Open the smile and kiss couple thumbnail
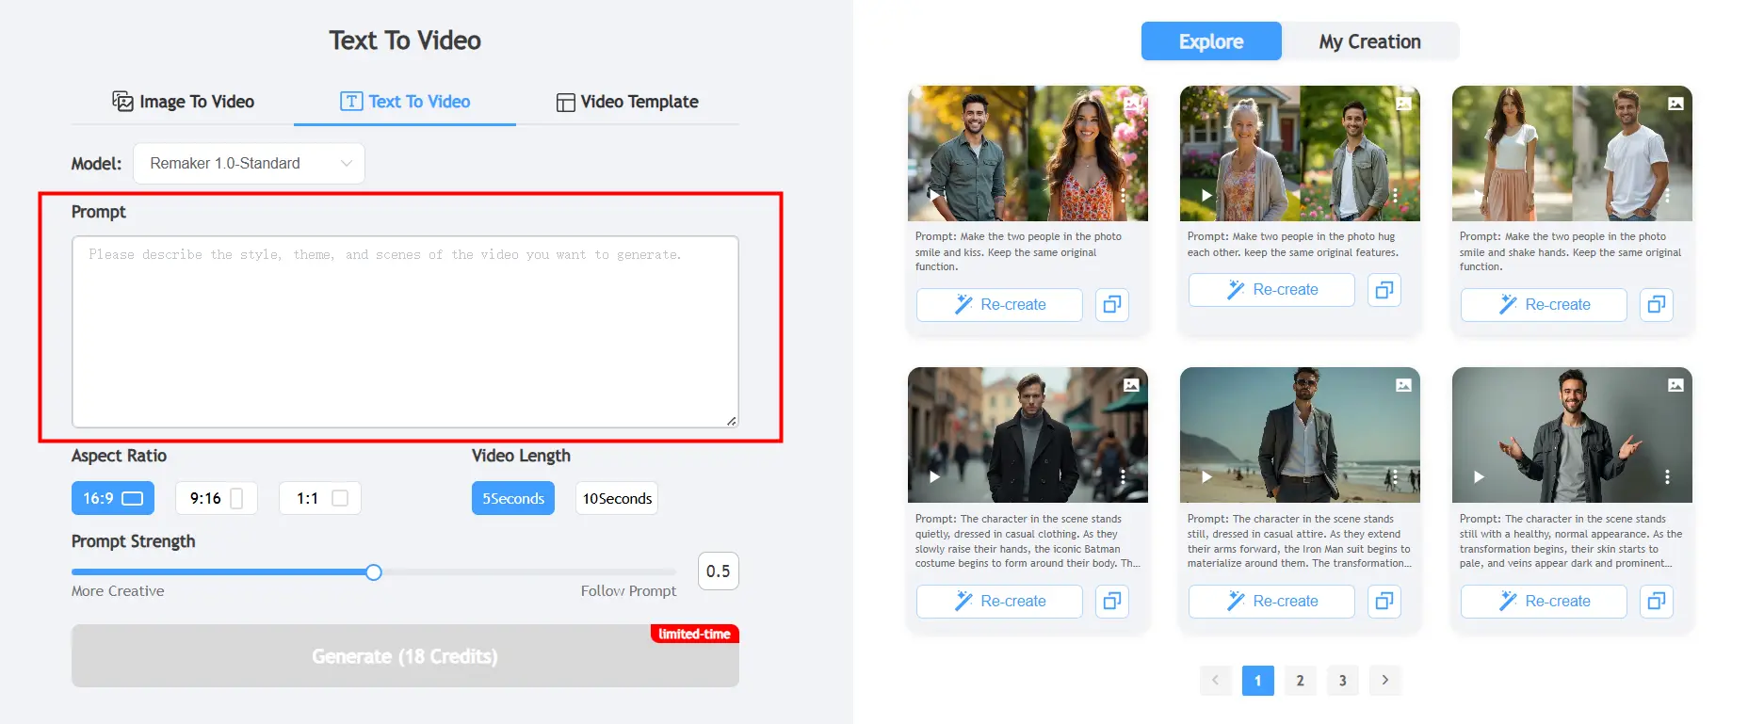This screenshot has width=1748, height=724. pos(1028,153)
